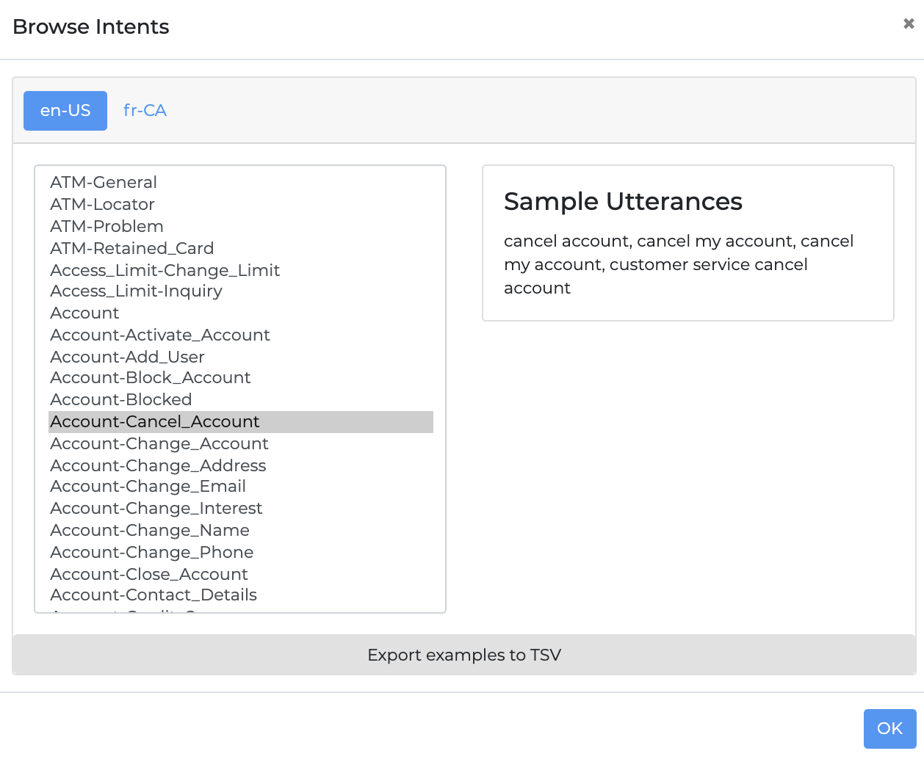Pick the ATM-Retained_Card intent
This screenshot has height=759, width=924.
pyautogui.click(x=131, y=248)
